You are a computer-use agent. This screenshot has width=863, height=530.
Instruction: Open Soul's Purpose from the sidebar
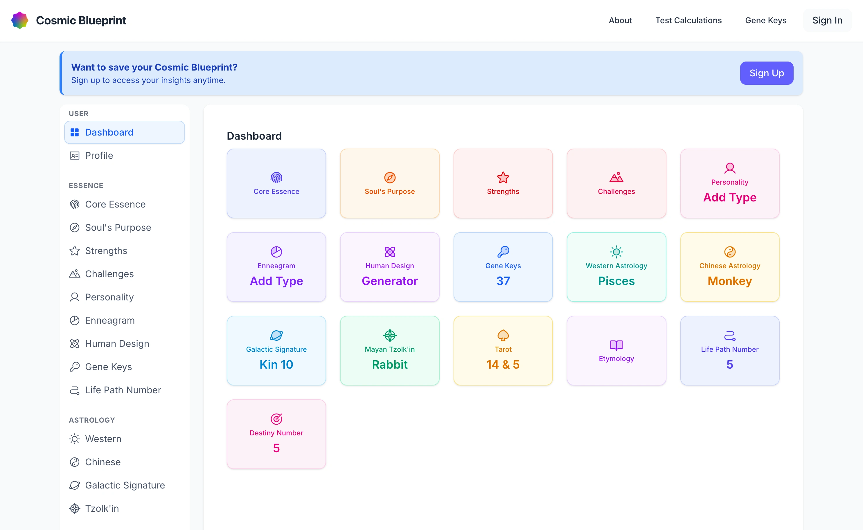coord(125,228)
